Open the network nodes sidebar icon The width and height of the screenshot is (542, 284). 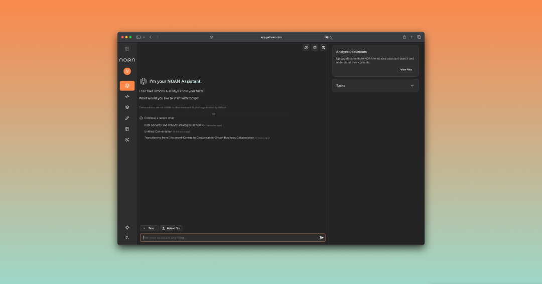point(127,139)
